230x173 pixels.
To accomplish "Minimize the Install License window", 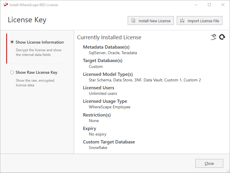I will point(196,5).
